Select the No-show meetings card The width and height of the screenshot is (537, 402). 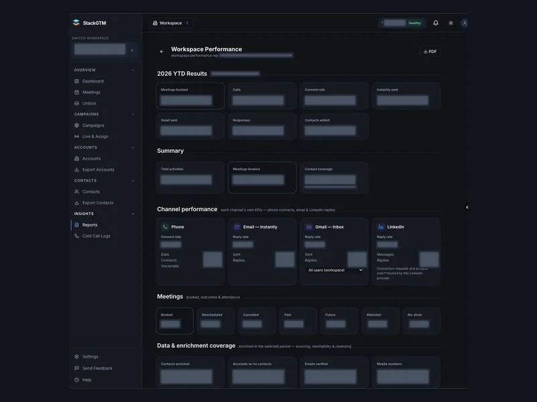click(x=422, y=321)
